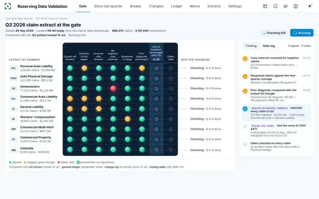The image size is (319, 199).
Task: Open the graduation cap learning icon
Action: (x=286, y=6)
